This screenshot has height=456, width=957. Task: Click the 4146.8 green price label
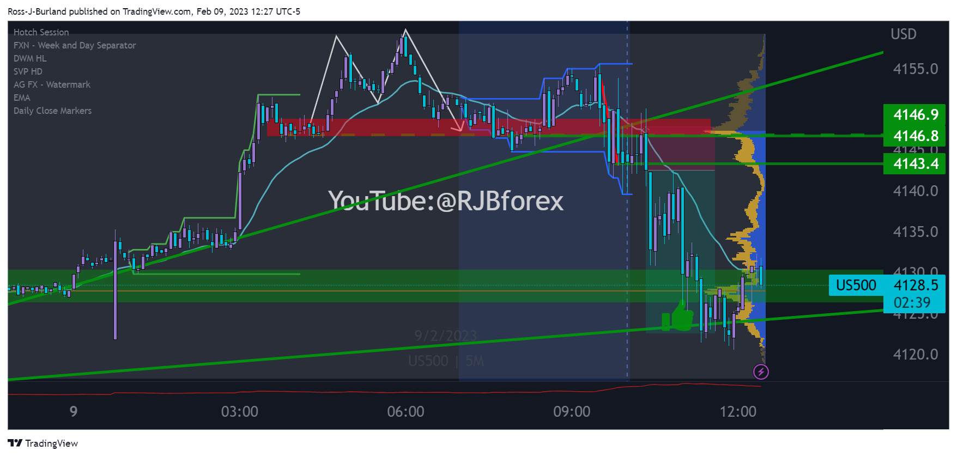(916, 135)
